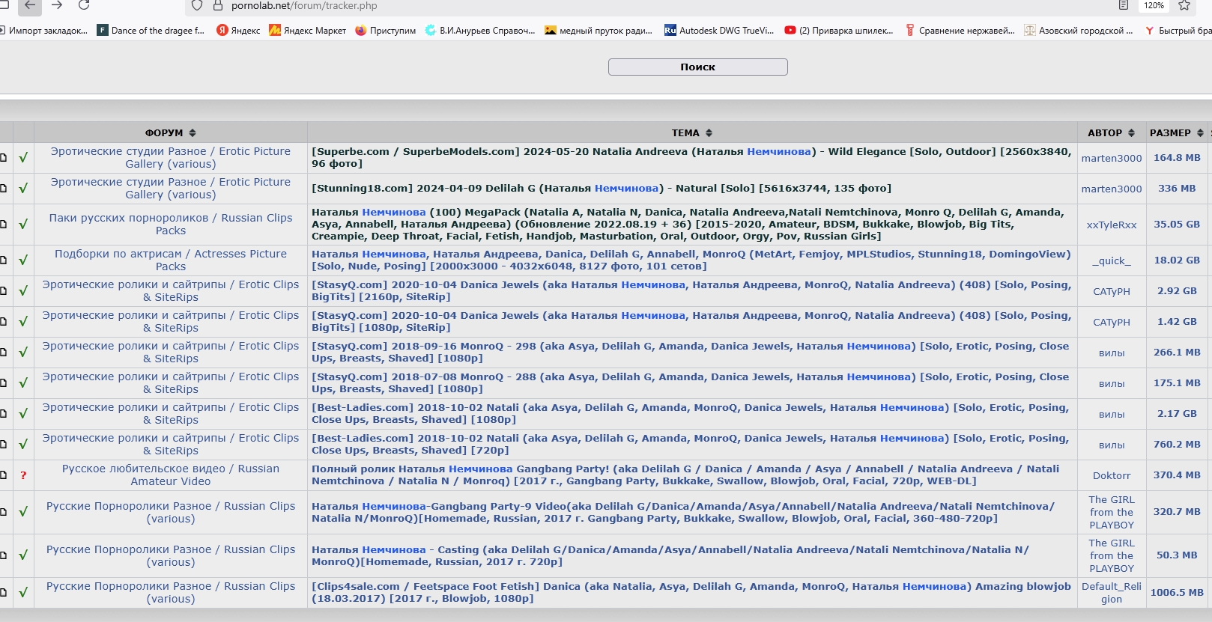Sort the table by ФОРУМ column

[170, 132]
